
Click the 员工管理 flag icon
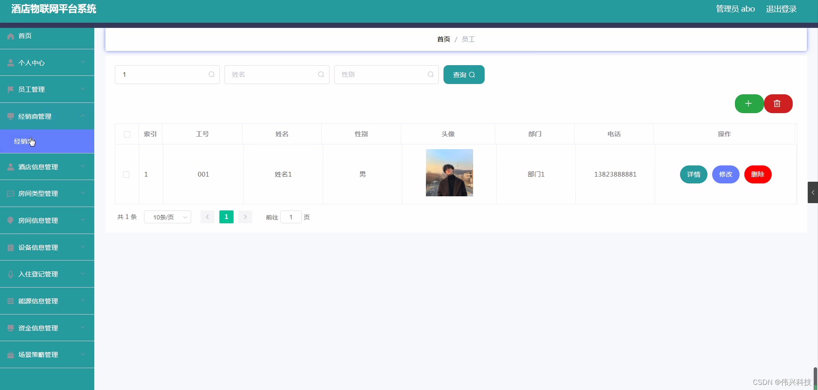click(x=10, y=89)
